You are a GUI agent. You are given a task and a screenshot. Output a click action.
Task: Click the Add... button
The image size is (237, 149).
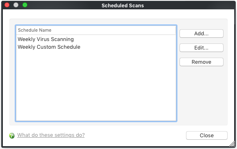coord(202,33)
